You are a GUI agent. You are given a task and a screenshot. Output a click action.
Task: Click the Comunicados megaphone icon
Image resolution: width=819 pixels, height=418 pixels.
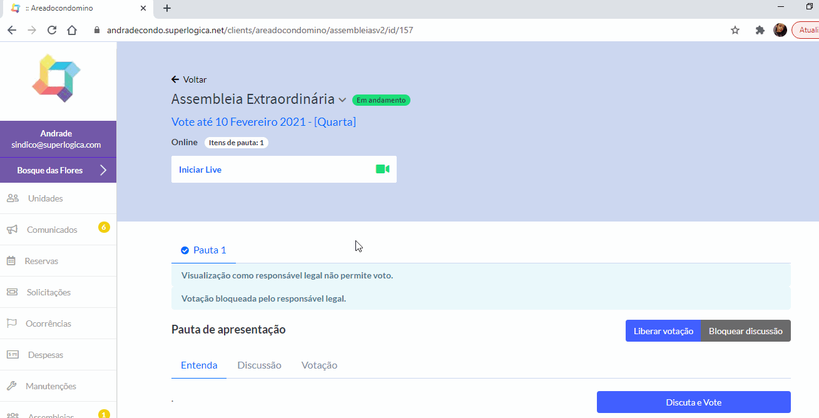(13, 230)
